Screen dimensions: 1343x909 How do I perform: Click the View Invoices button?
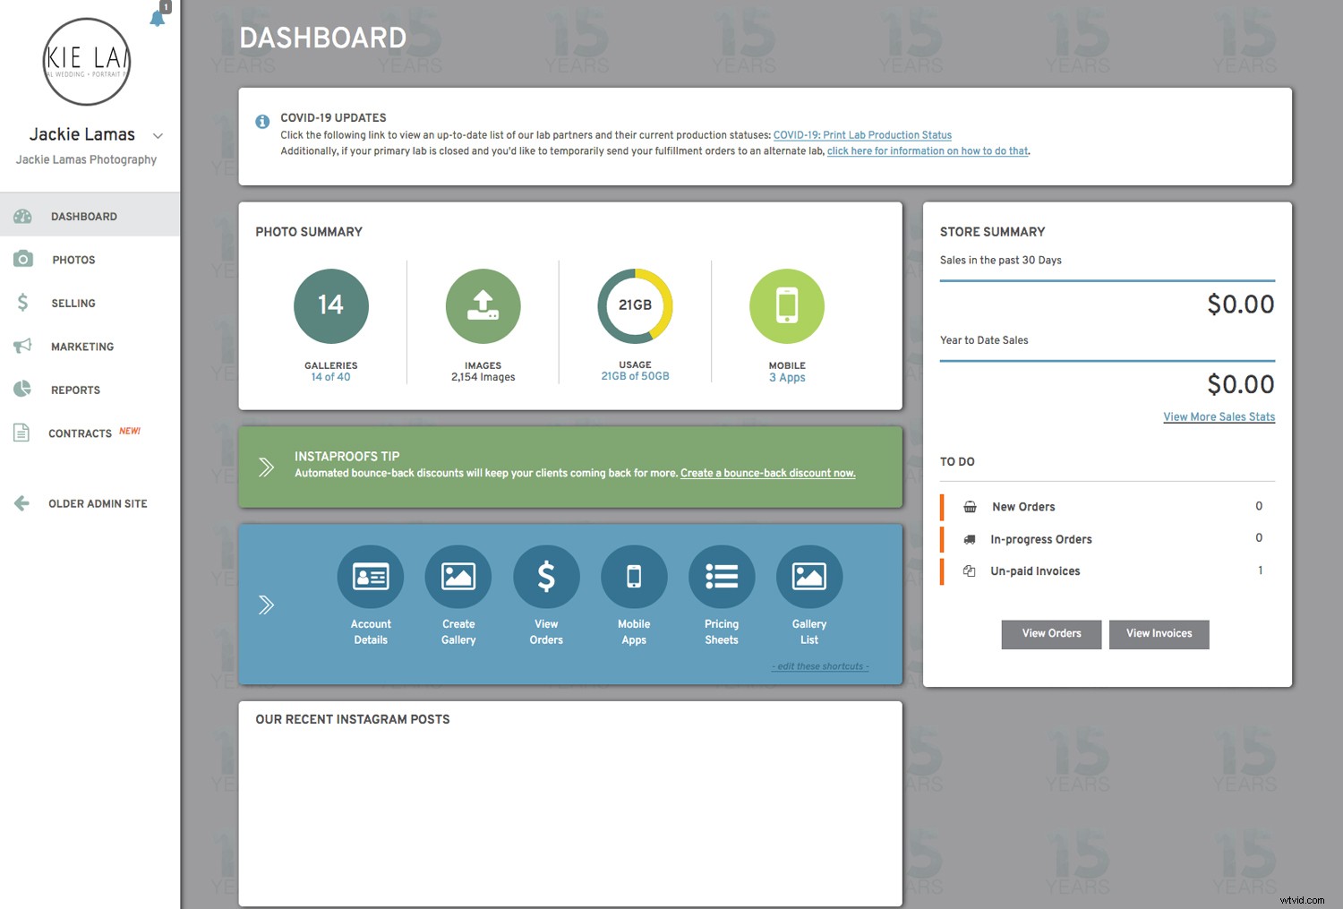coord(1159,634)
